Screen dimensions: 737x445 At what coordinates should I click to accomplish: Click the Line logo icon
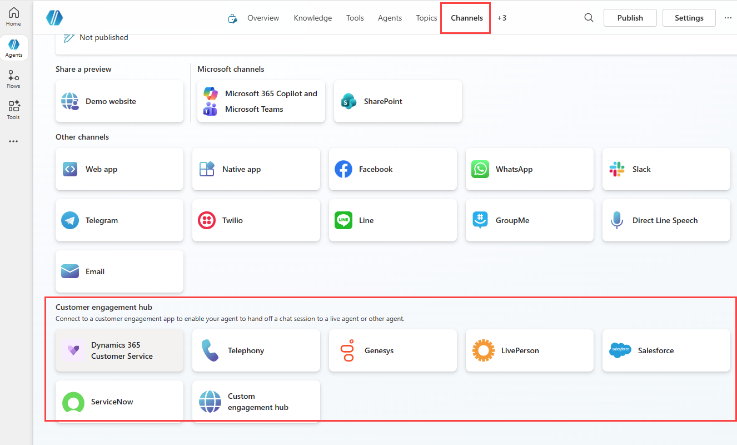coord(343,220)
